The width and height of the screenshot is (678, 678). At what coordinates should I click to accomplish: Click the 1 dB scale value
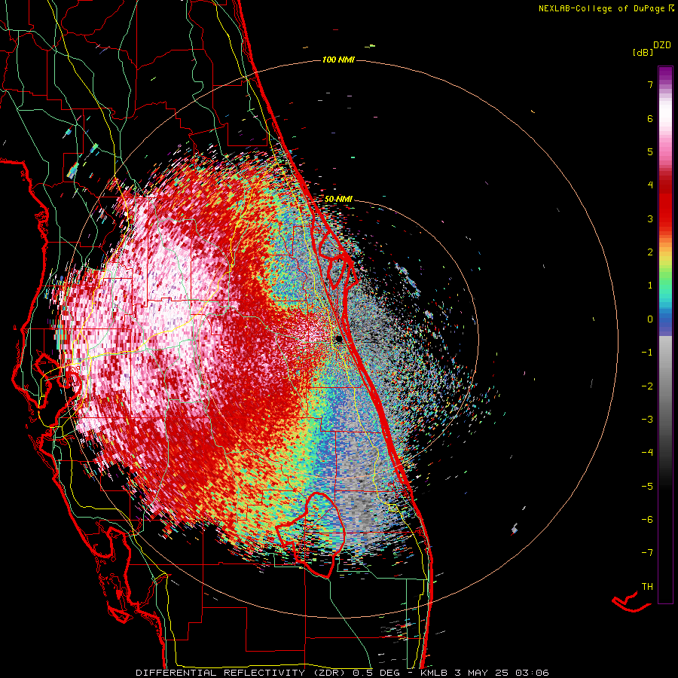click(x=650, y=286)
